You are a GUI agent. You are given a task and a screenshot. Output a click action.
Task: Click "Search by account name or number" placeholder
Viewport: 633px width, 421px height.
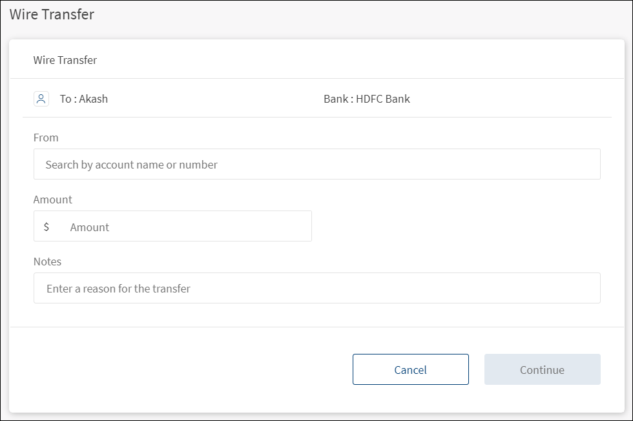pos(131,165)
